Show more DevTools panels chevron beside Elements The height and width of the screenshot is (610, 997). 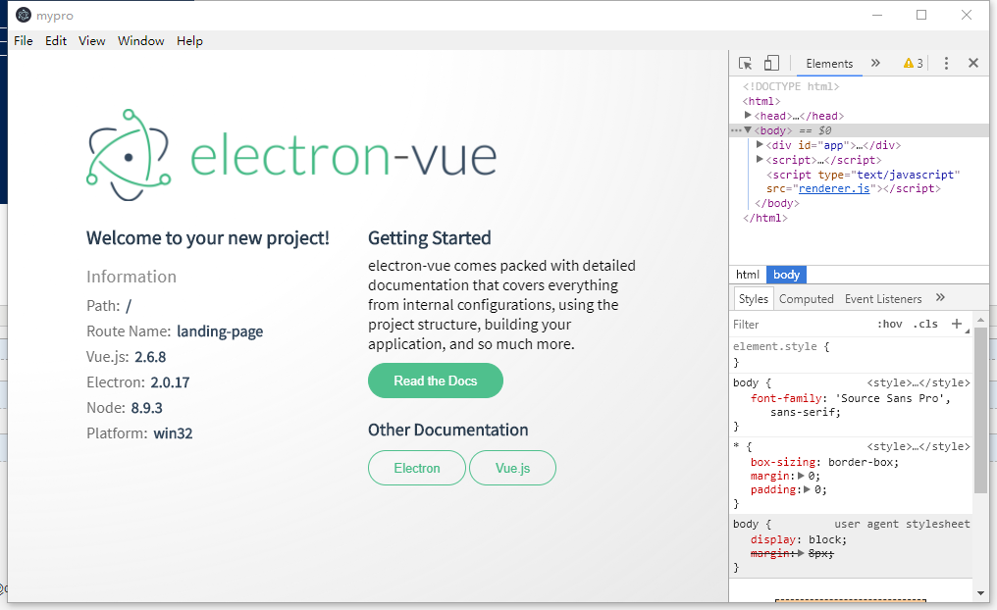875,63
